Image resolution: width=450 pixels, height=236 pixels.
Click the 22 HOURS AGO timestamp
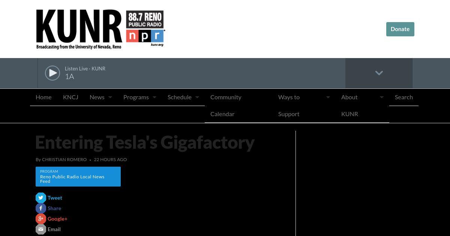point(110,160)
